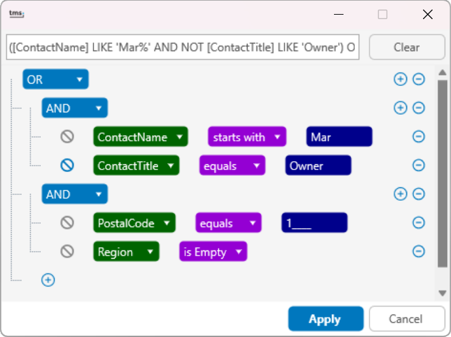Delete the ContactTitle condition row
The width and height of the screenshot is (451, 337).
point(419,166)
